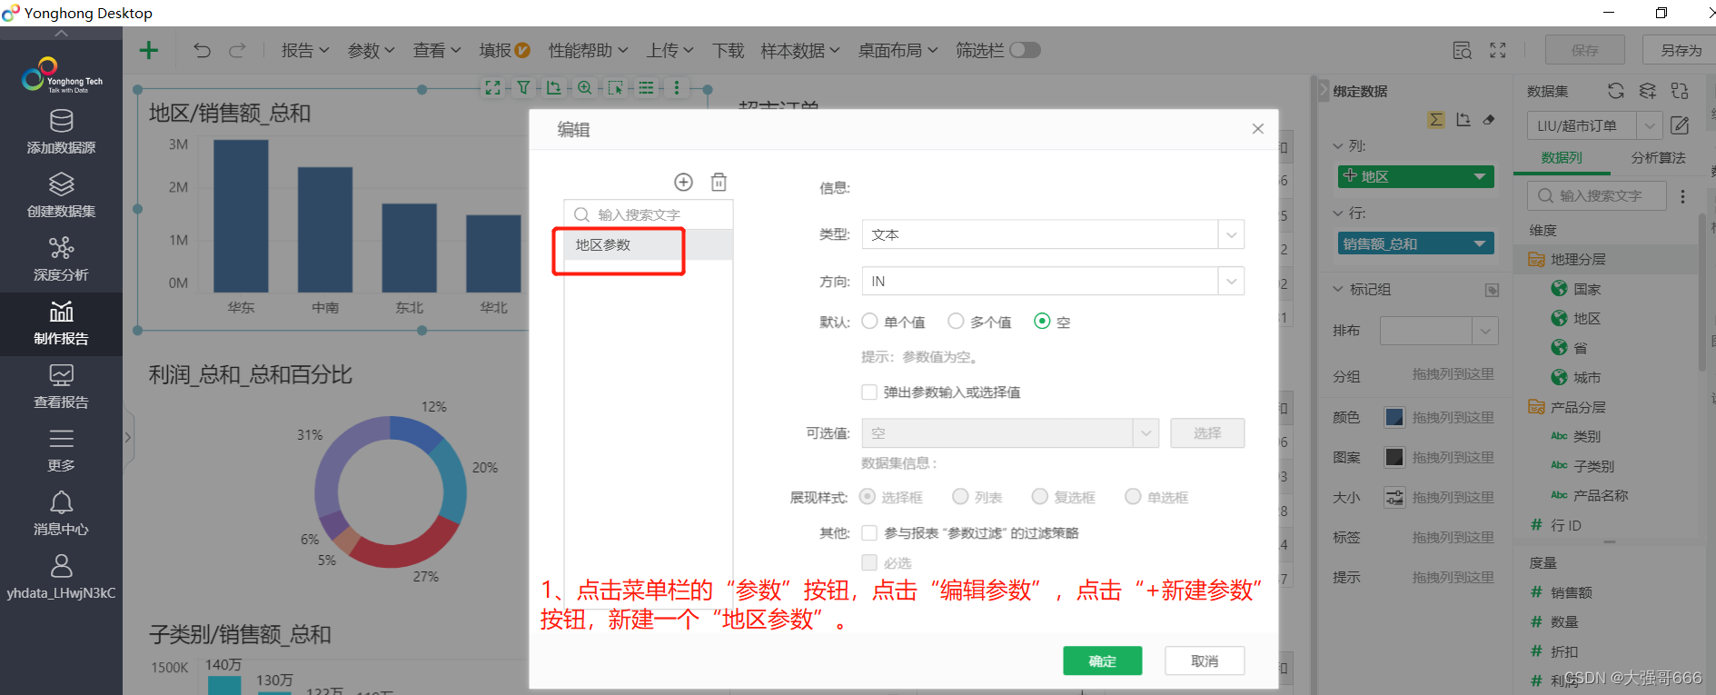The width and height of the screenshot is (1716, 695).
Task: Check 弹出参数输入或选择值 checkbox
Action: pos(869,392)
